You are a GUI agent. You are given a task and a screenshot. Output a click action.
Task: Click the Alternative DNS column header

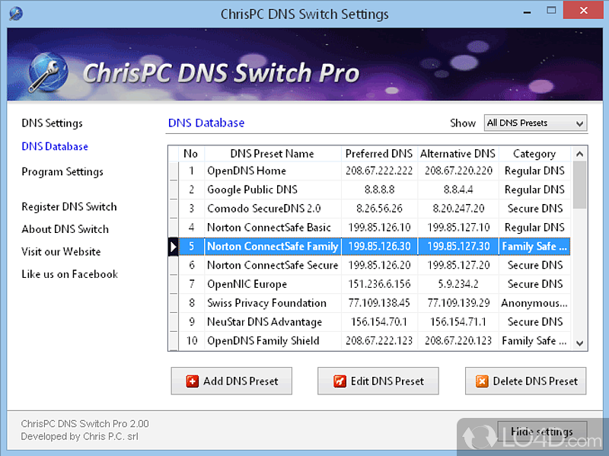pyautogui.click(x=458, y=154)
